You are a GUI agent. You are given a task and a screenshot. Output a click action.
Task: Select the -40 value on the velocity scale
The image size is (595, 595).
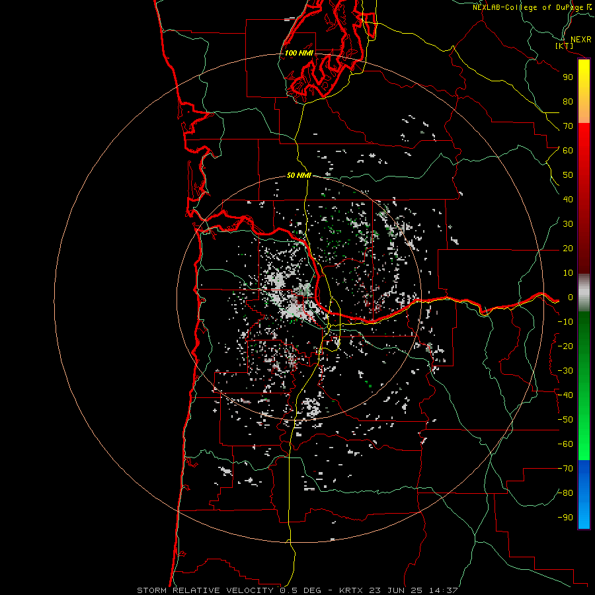[565, 395]
